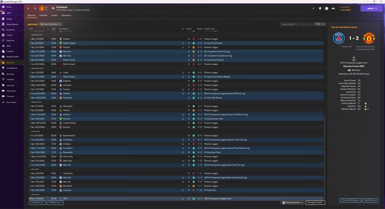
Task: Open the Season 2023/24 dropdown
Action: [290, 24]
